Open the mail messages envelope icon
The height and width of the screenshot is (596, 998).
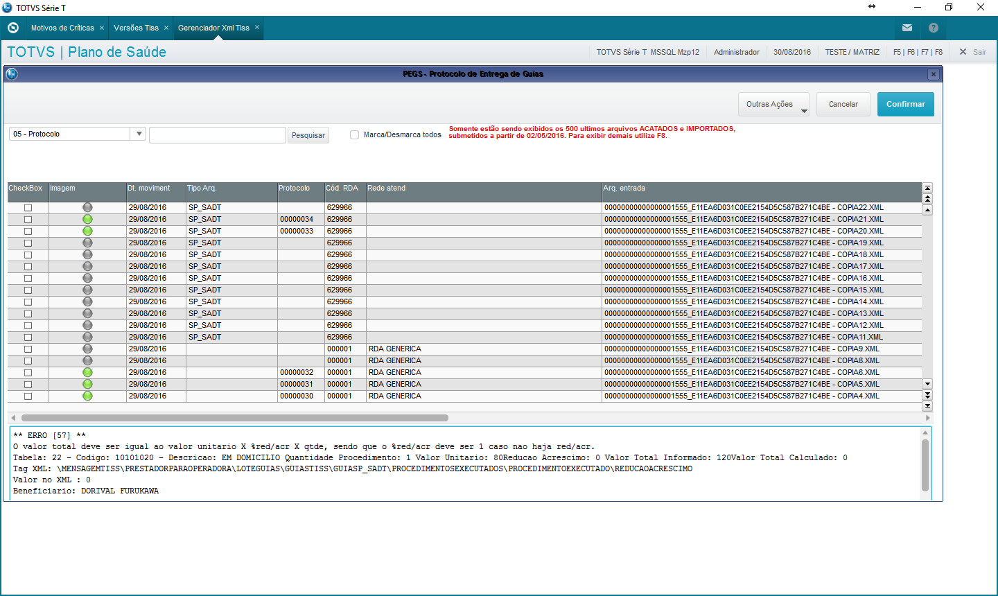pyautogui.click(x=907, y=28)
